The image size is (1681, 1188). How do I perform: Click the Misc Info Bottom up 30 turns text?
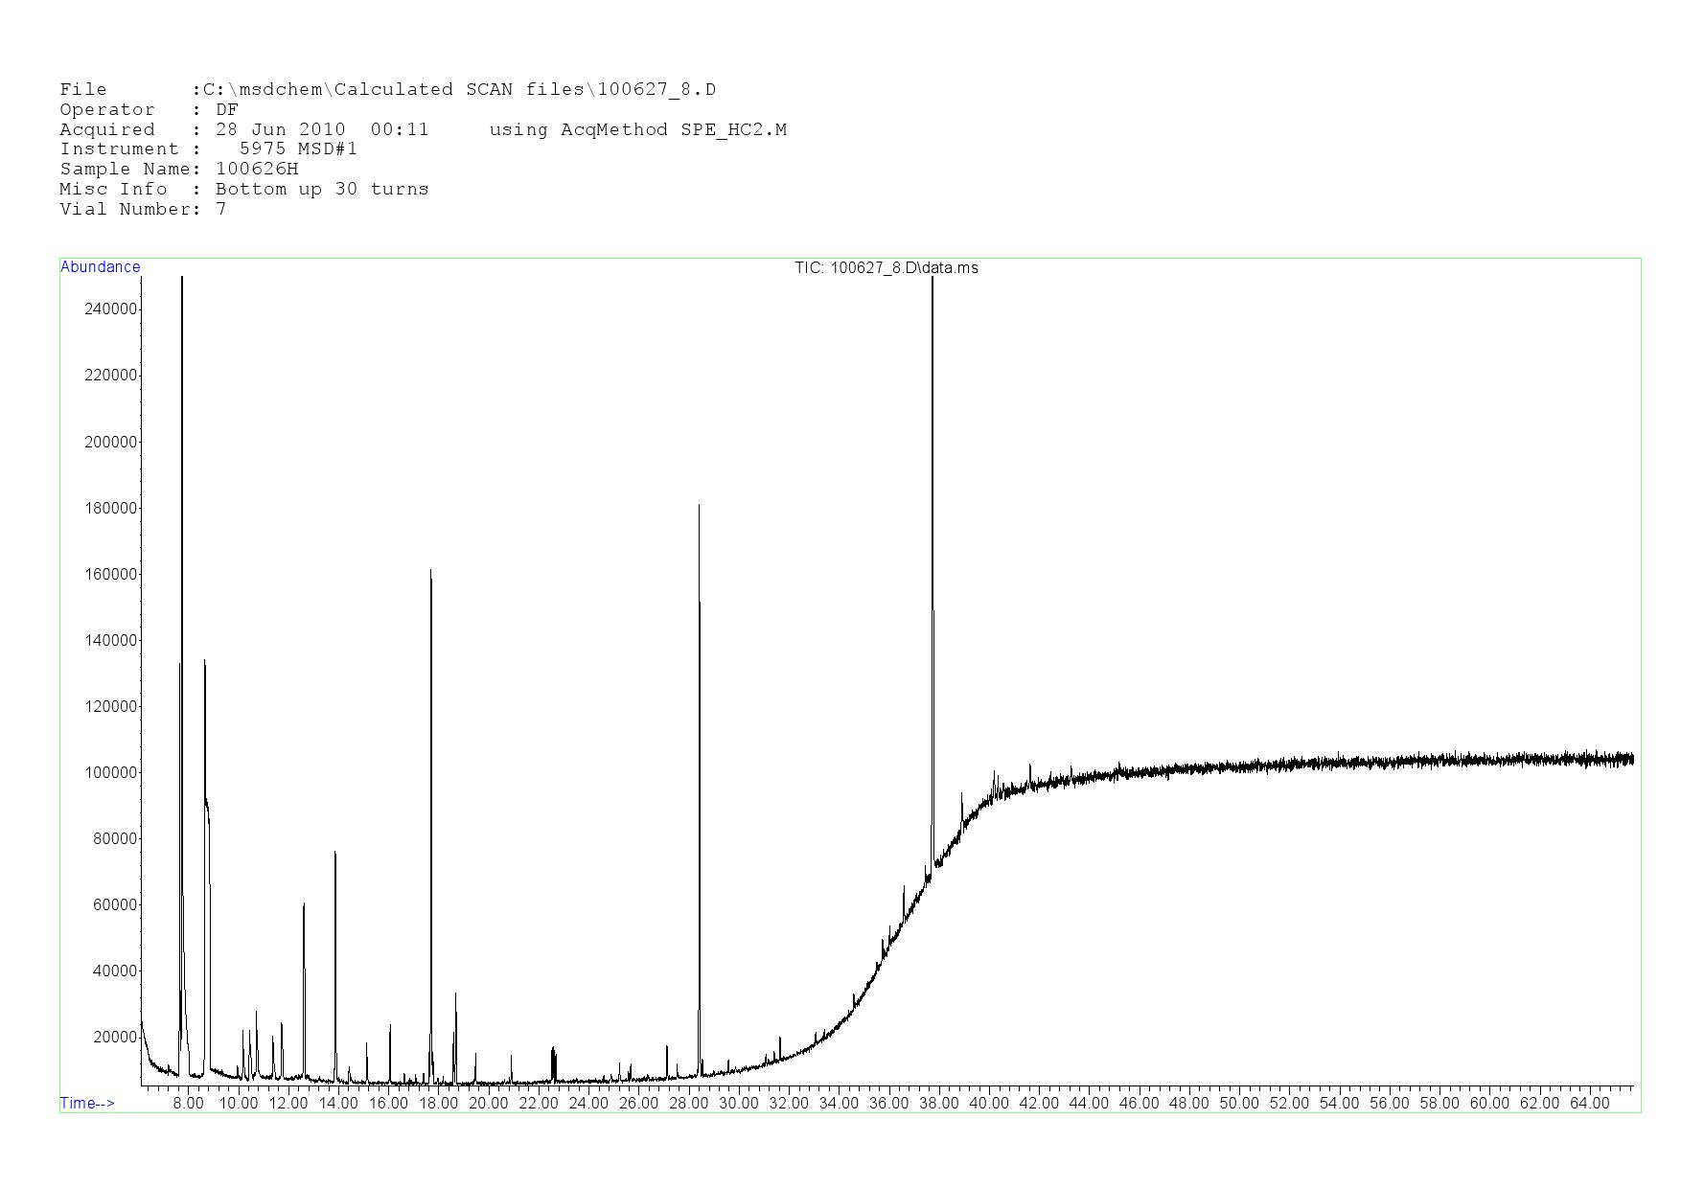(243, 190)
